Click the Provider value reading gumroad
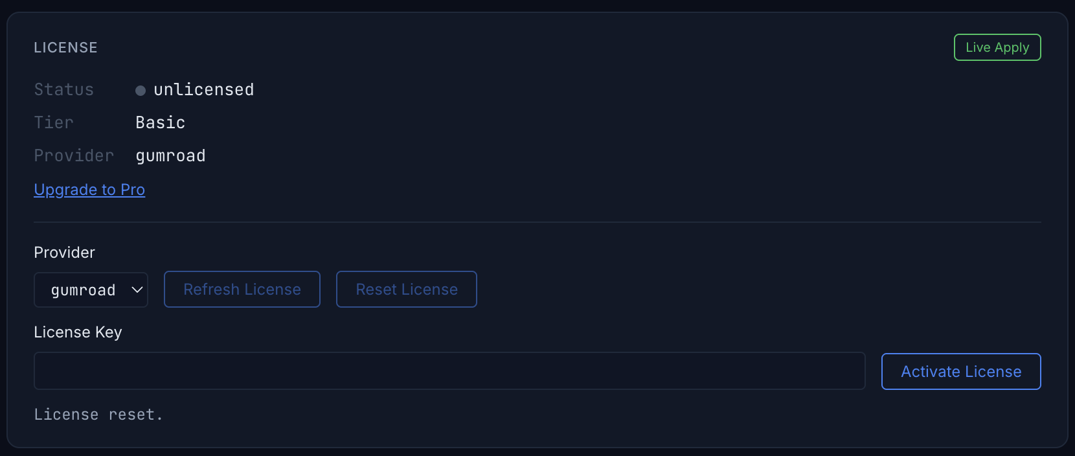The height and width of the screenshot is (456, 1075). (x=170, y=155)
